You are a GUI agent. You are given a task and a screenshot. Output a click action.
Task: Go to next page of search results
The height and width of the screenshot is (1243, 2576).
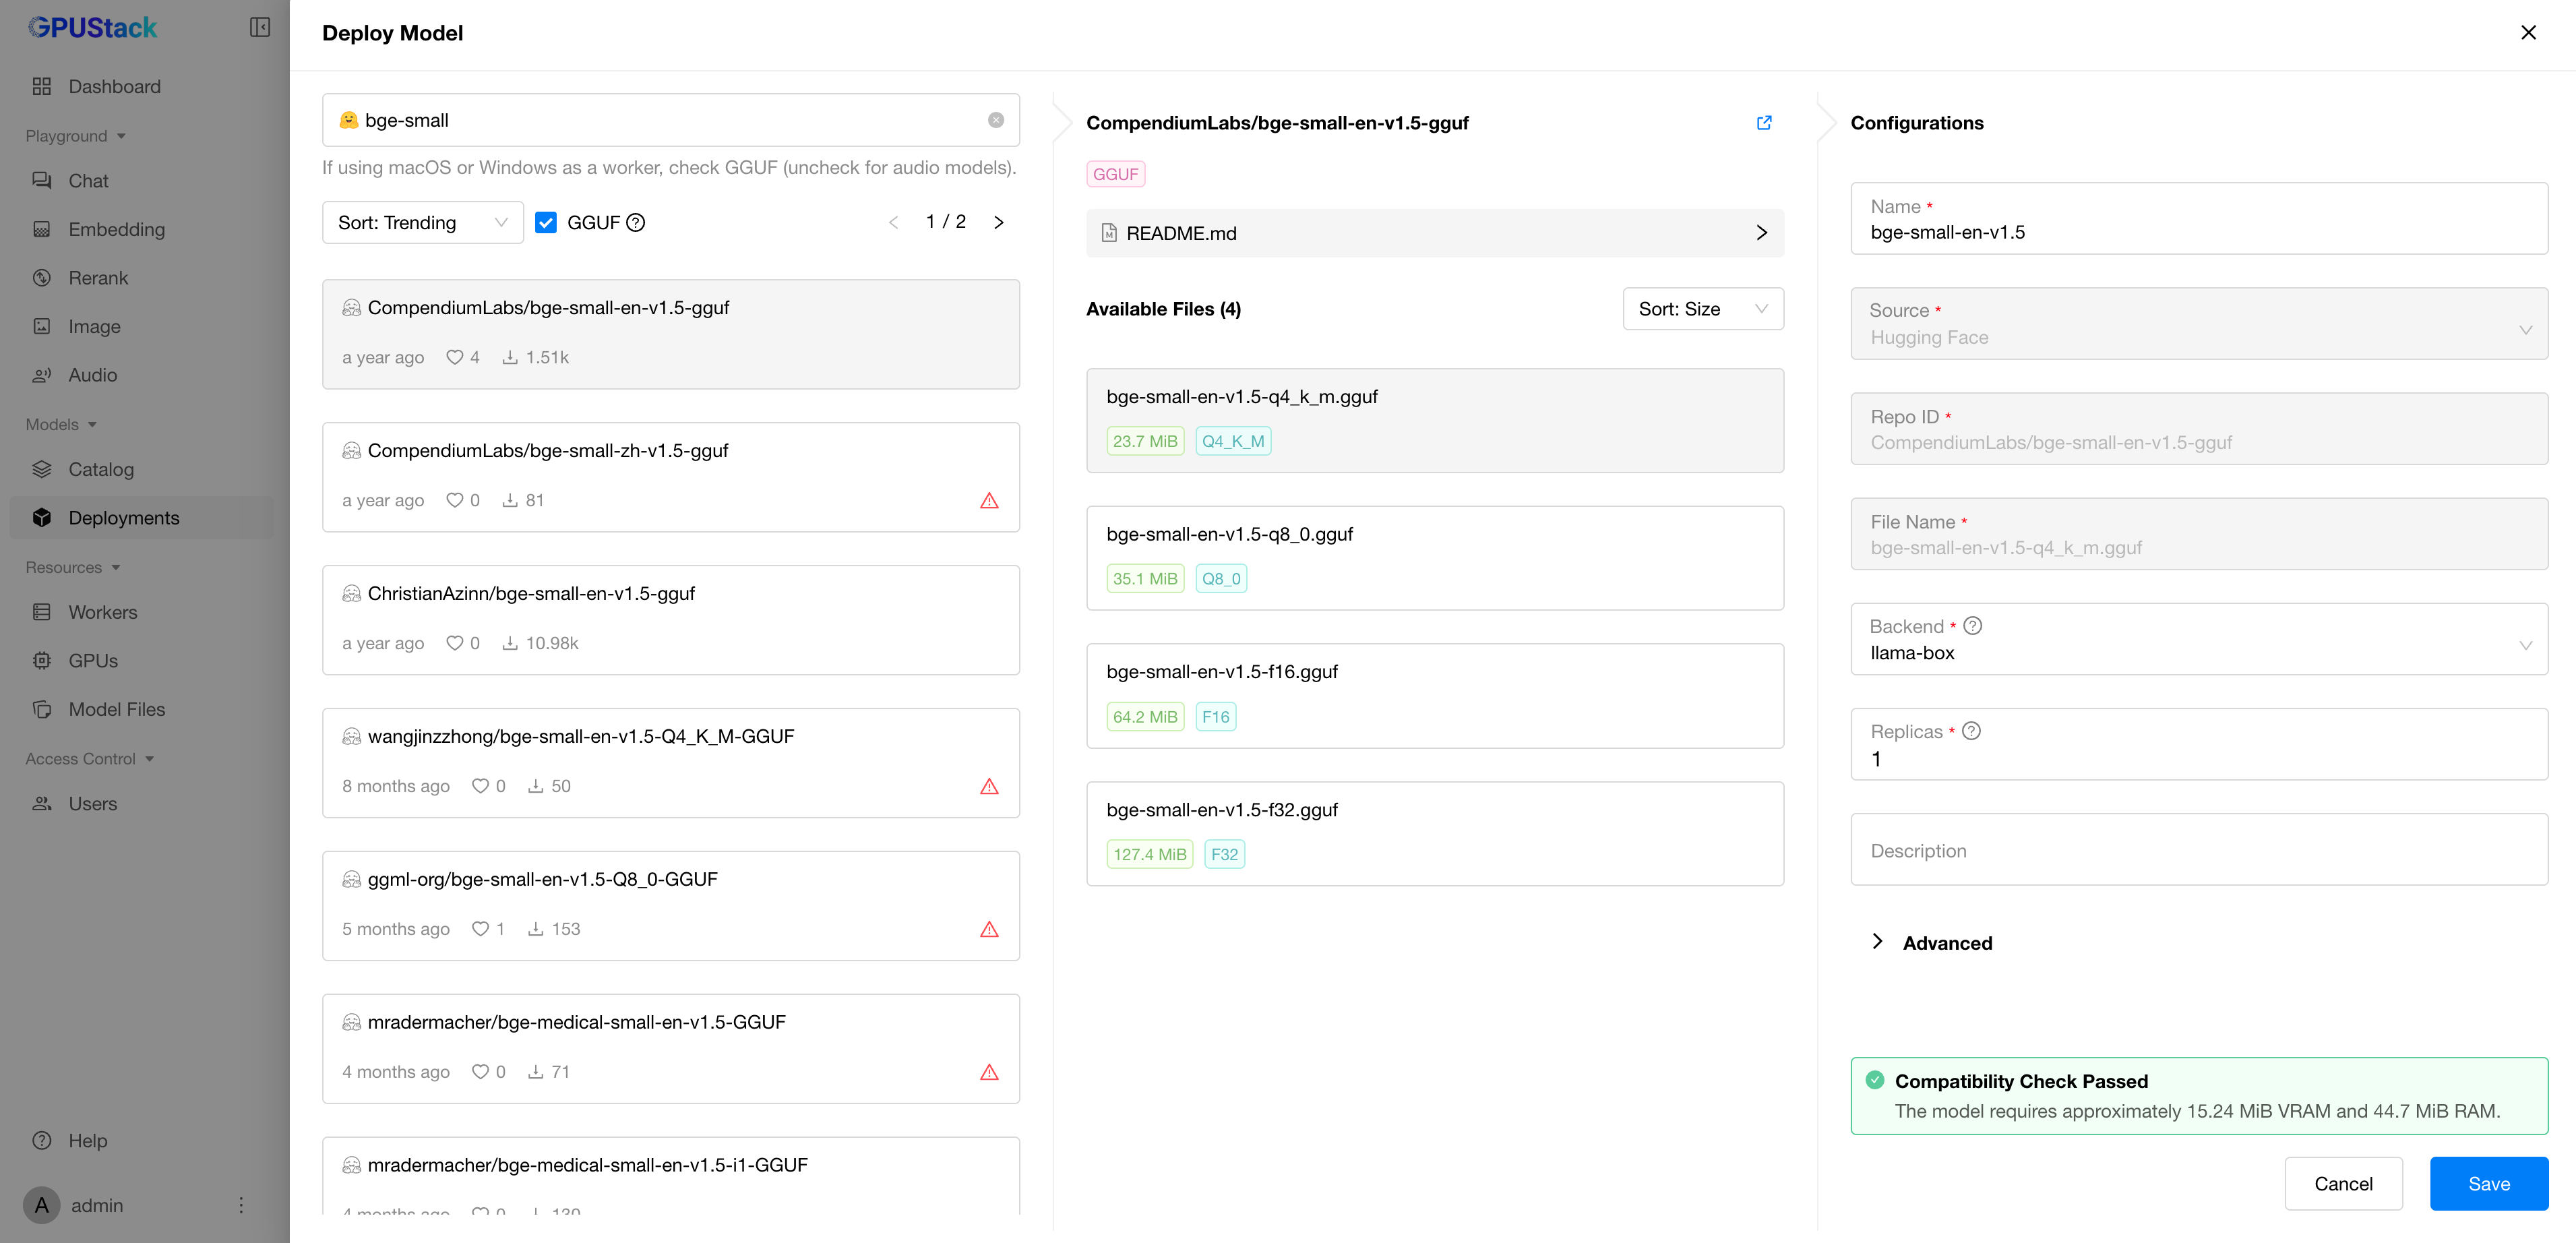[998, 223]
